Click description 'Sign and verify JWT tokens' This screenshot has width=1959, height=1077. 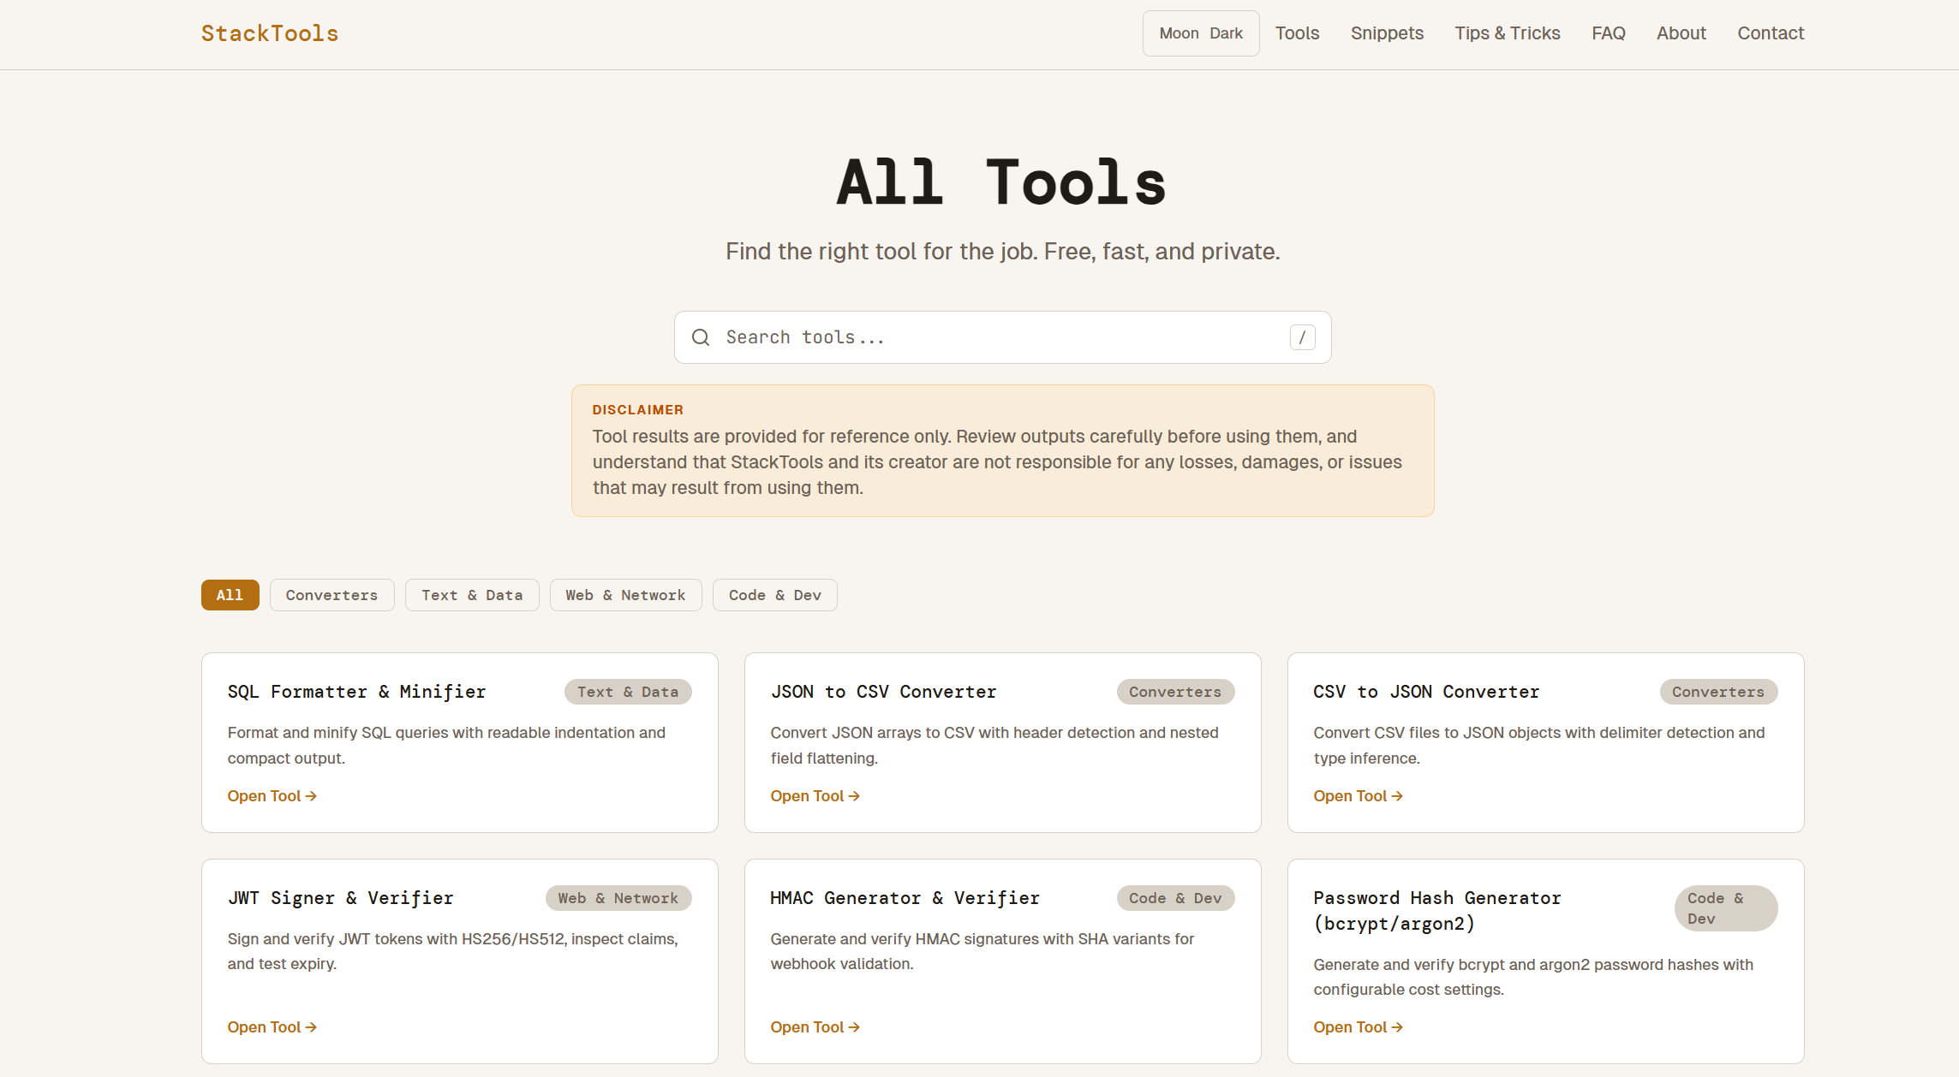(x=452, y=951)
